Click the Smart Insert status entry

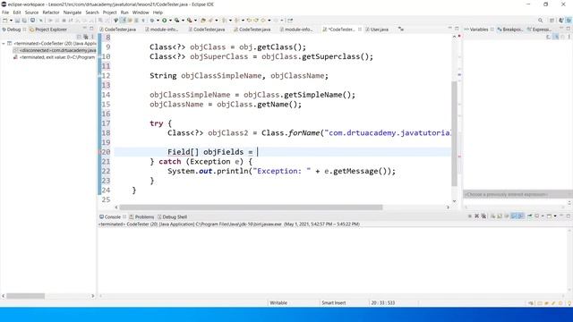coord(334,302)
